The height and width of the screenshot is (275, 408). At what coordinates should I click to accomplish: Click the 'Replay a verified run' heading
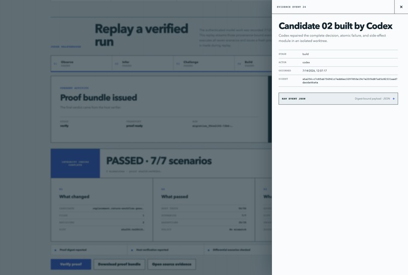(x=141, y=35)
